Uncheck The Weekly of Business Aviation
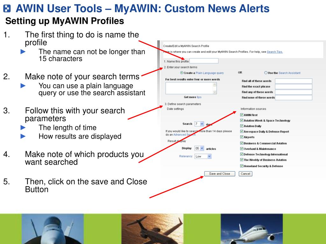 tap(242, 160)
